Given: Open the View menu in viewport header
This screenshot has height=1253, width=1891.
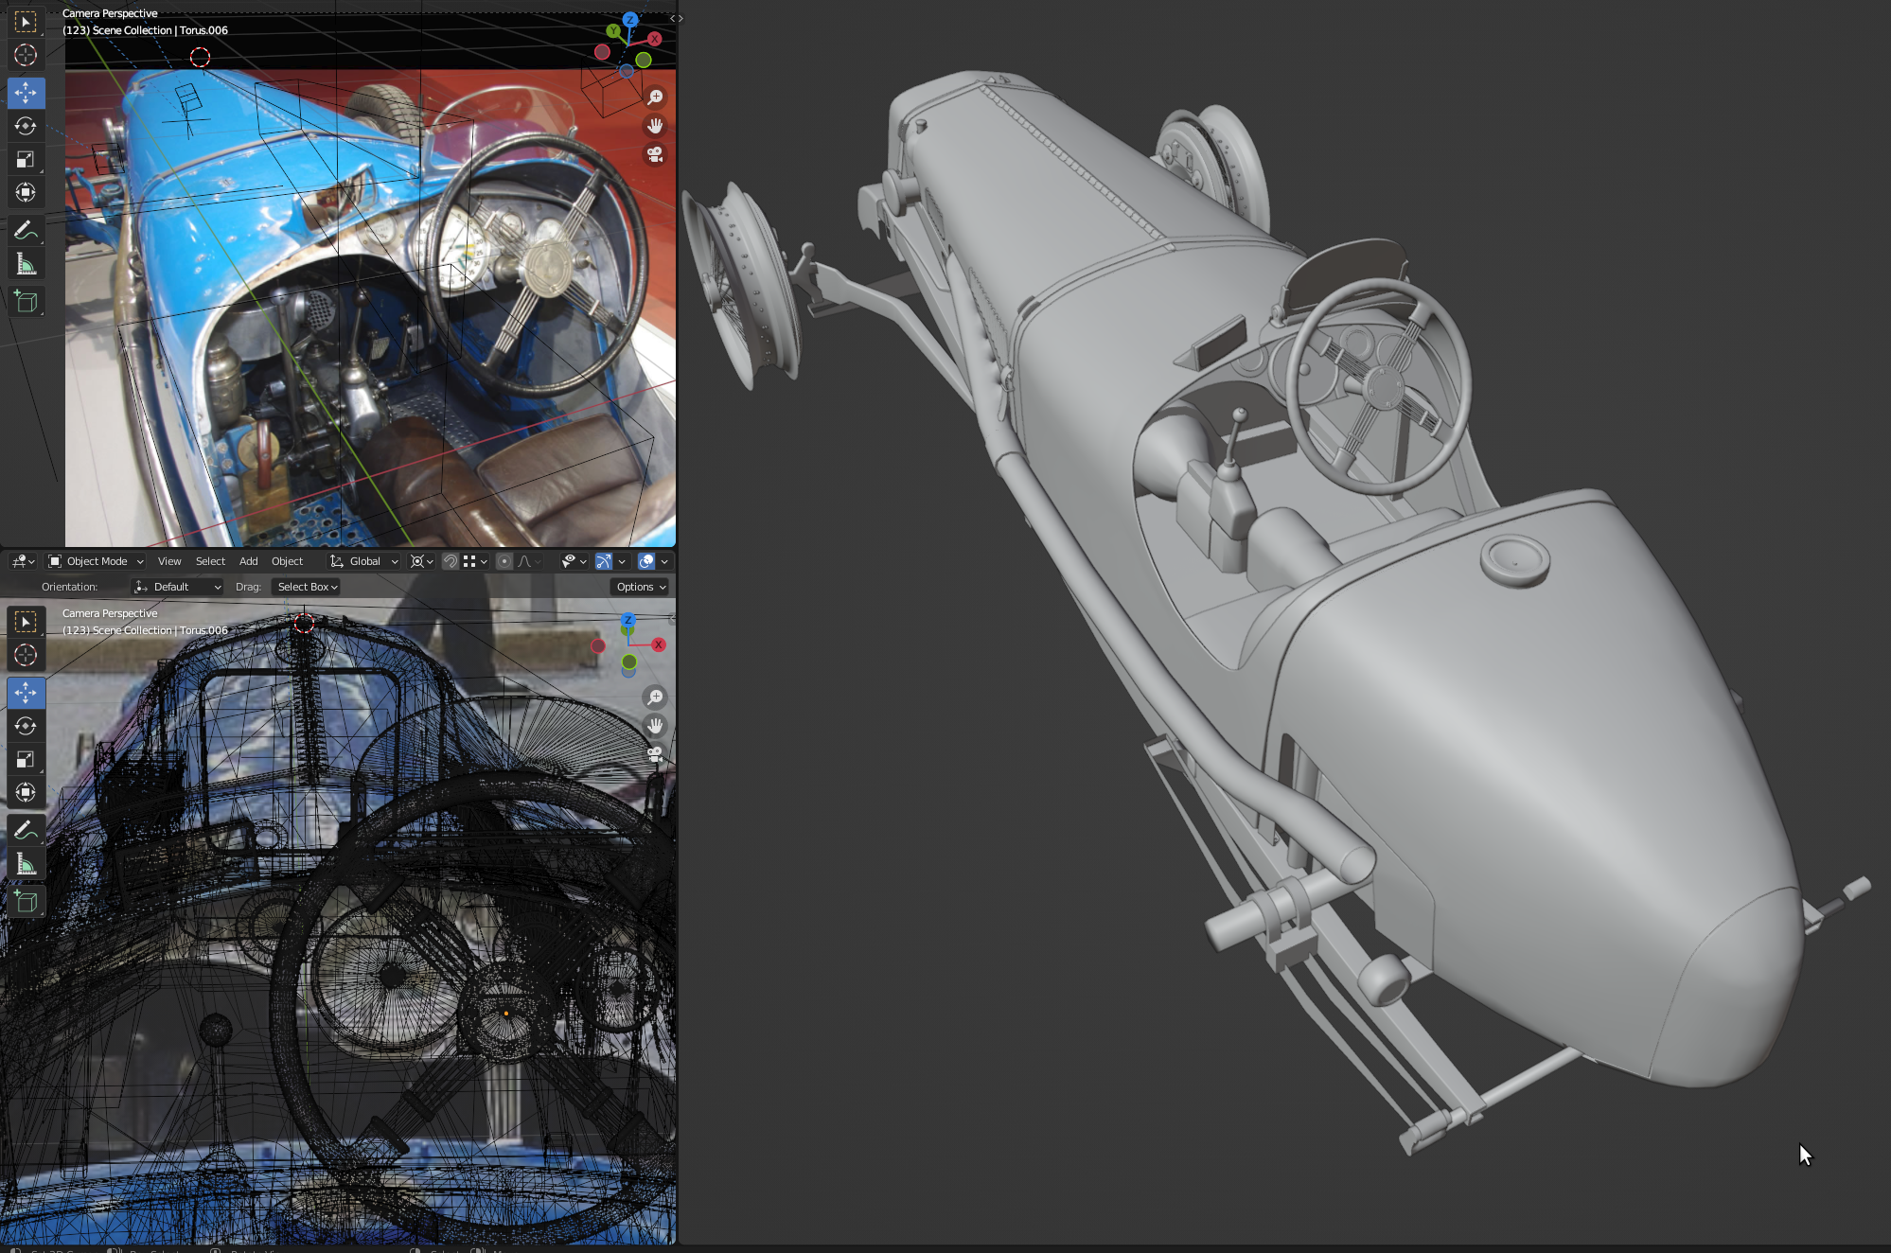Looking at the screenshot, I should (169, 561).
